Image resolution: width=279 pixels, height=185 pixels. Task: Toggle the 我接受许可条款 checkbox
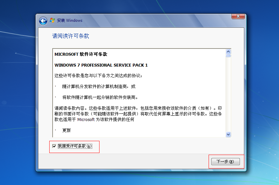click(x=54, y=146)
